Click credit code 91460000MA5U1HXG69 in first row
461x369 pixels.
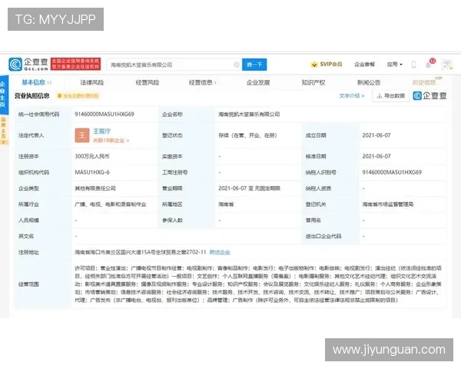coord(104,115)
